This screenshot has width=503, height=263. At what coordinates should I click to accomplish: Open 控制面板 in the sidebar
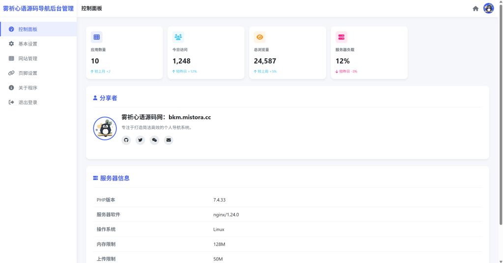(38, 29)
